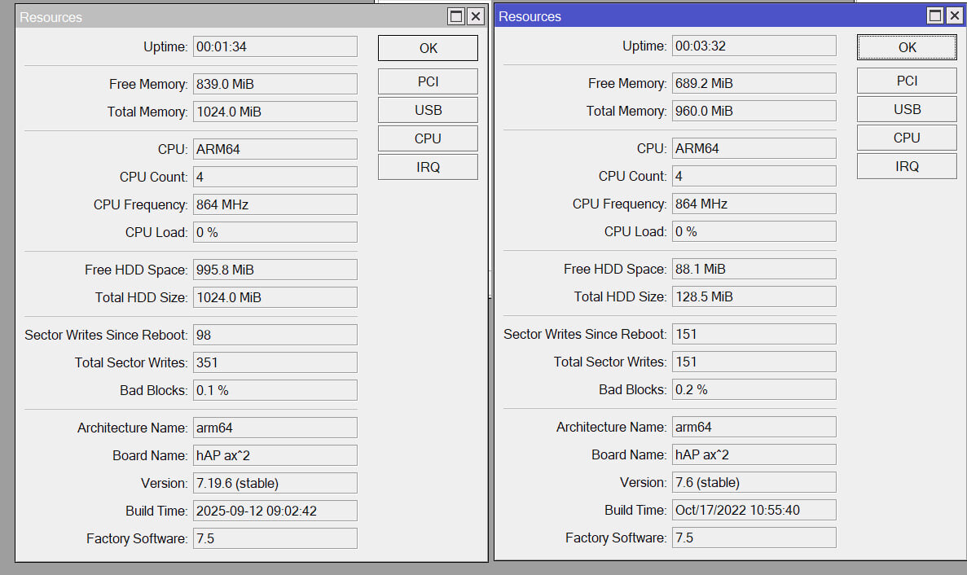The height and width of the screenshot is (575, 967).
Task: Click Build Time 2025-09-12 09:02:42
Action: click(x=275, y=511)
